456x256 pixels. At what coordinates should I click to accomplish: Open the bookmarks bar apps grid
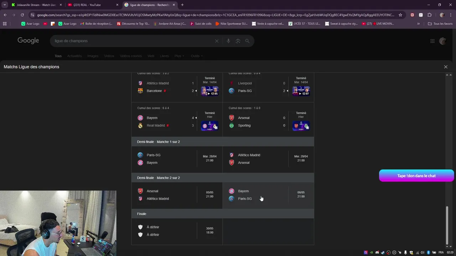coord(5,24)
